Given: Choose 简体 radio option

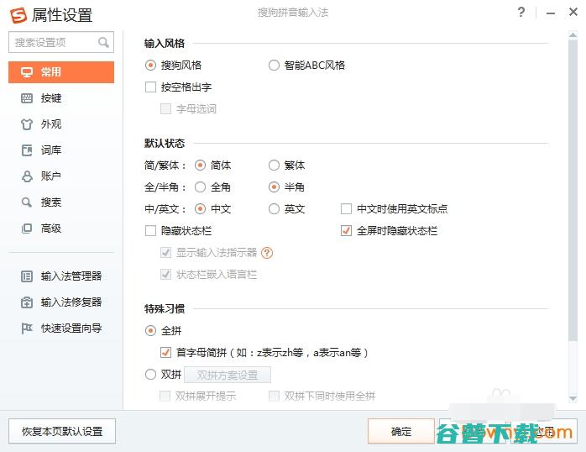Looking at the screenshot, I should coord(201,165).
